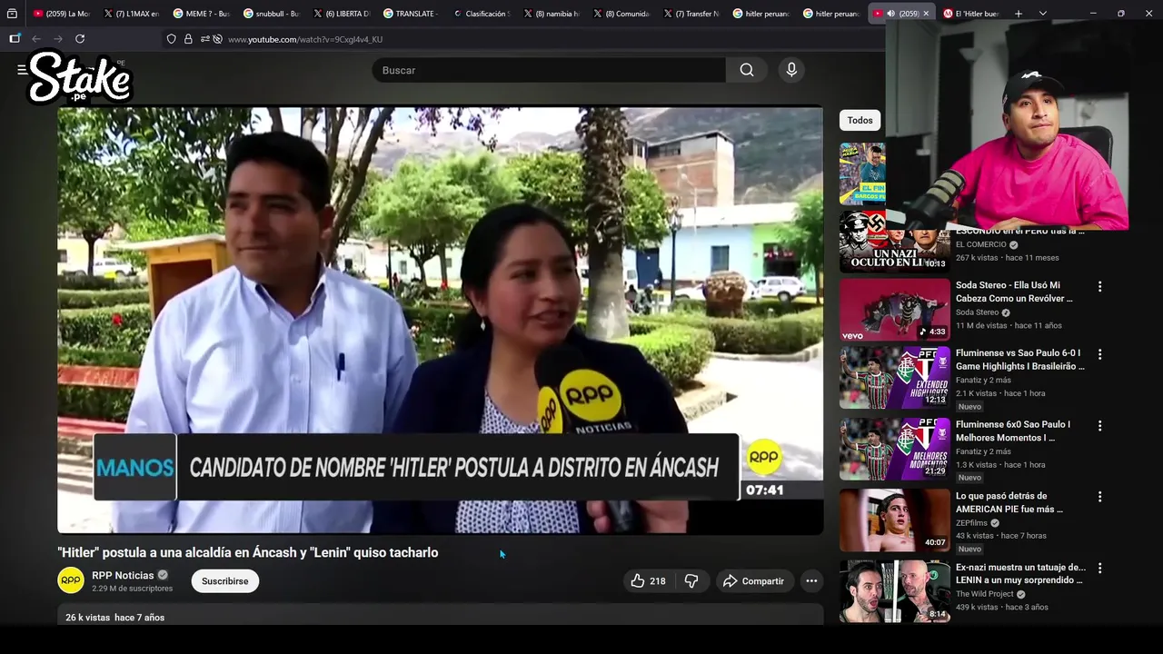Open YouTube hamburger guide menu
Screen dimensions: 1163x654
(x=22, y=70)
